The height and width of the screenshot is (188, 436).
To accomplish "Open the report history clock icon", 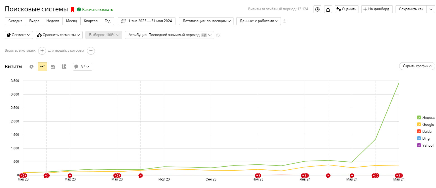I will [x=317, y=9].
